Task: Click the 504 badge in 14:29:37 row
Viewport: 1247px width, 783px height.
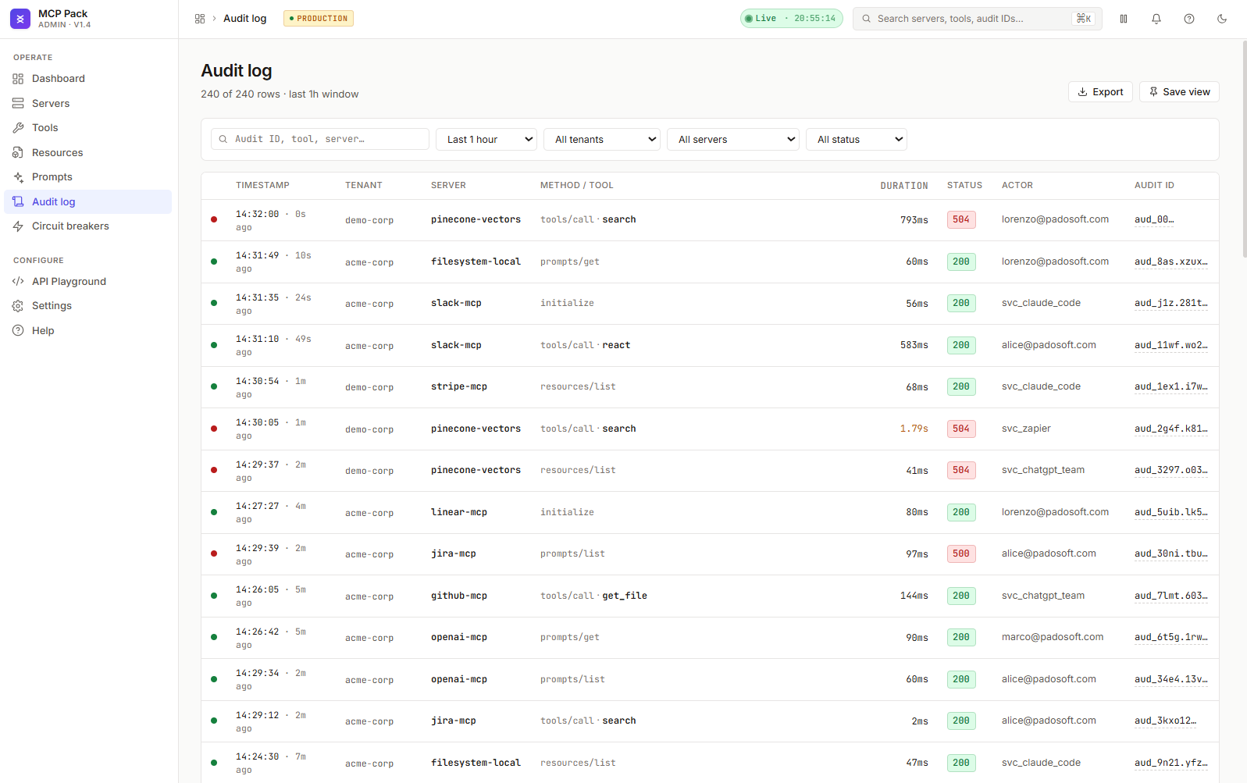Action: (961, 470)
